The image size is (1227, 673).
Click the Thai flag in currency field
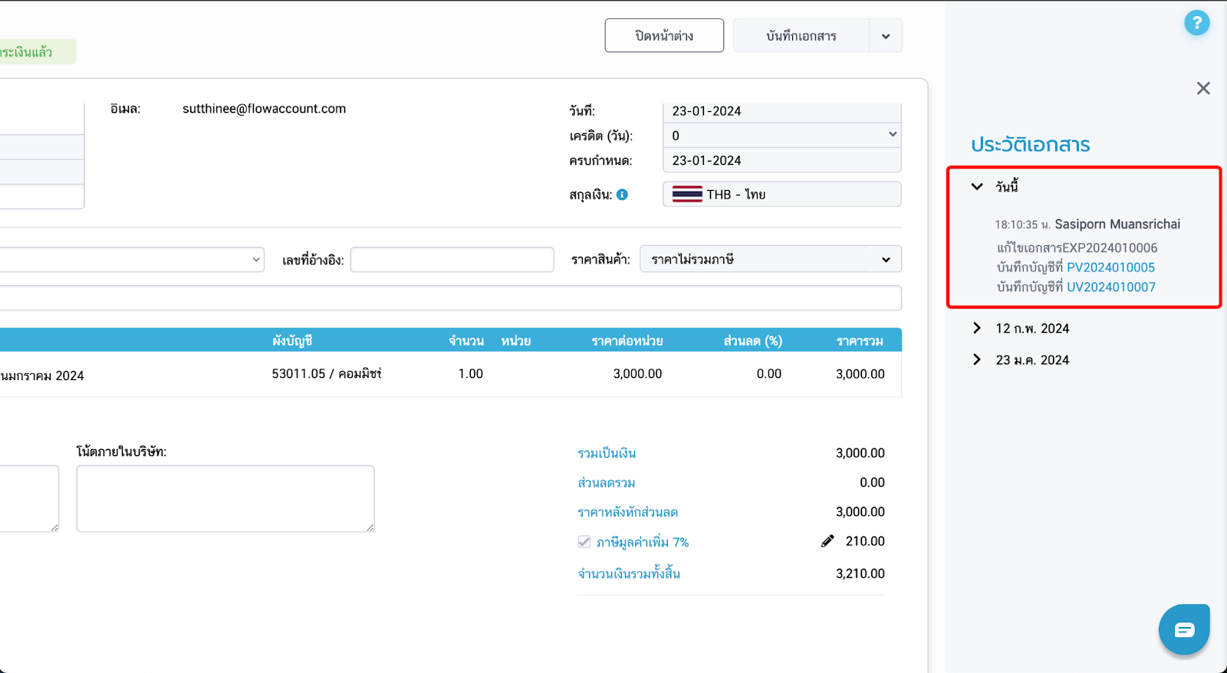pos(687,194)
